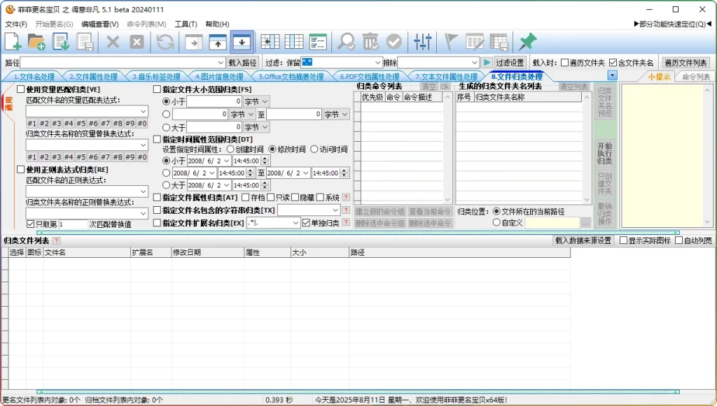This screenshot has height=406, width=717.
Task: Click the table with pencil icon
Action: click(475, 41)
